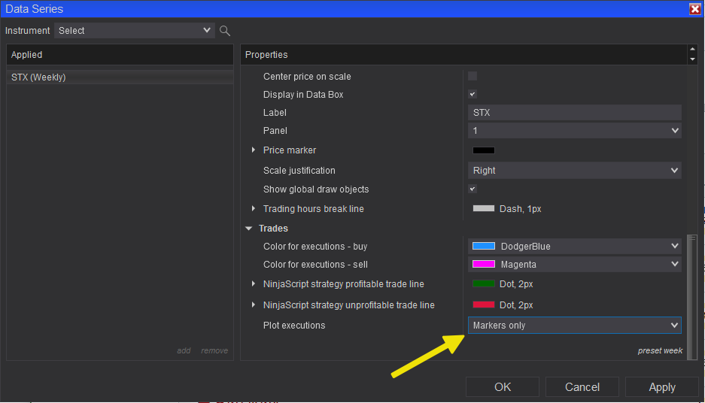
Task: Click the preset week link
Action: pos(660,350)
